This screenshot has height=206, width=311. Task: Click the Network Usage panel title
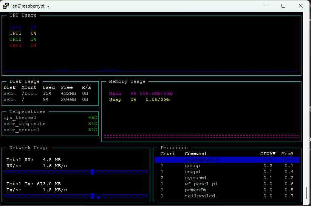(x=29, y=148)
